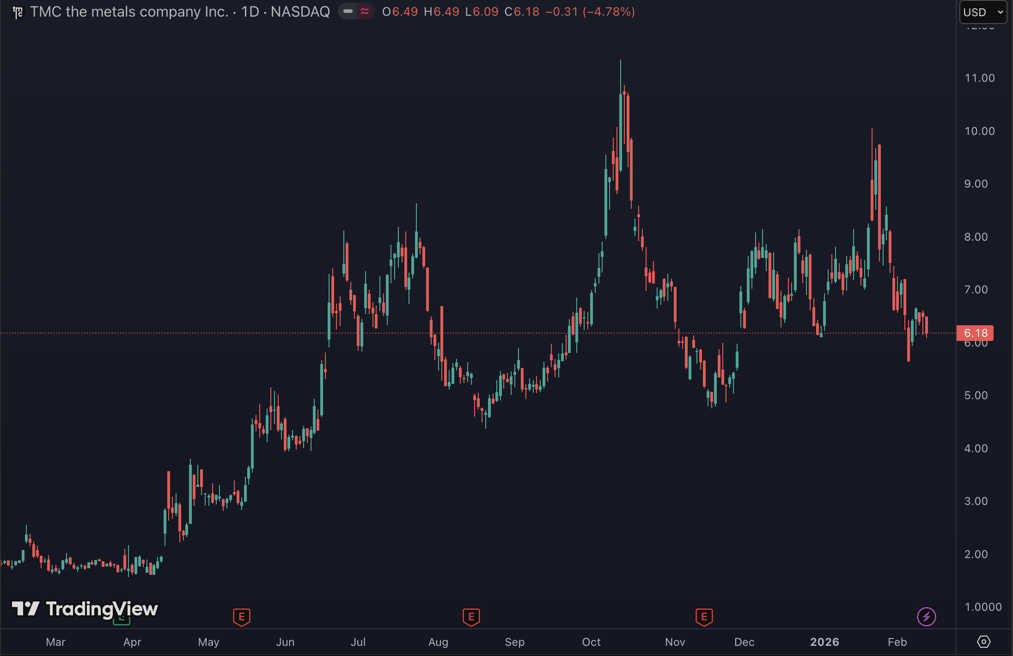Viewport: 1013px width, 656px height.
Task: Click the 'Aug' time axis label
Action: coord(439,642)
